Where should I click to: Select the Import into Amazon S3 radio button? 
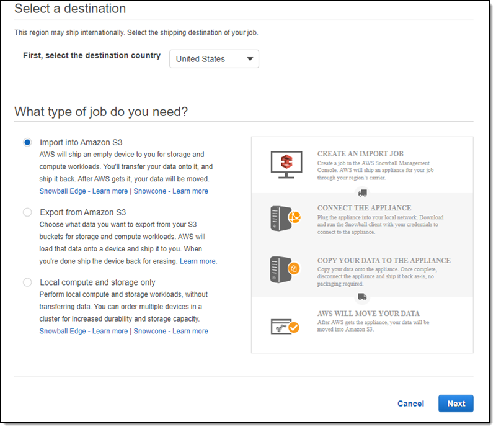tap(27, 142)
